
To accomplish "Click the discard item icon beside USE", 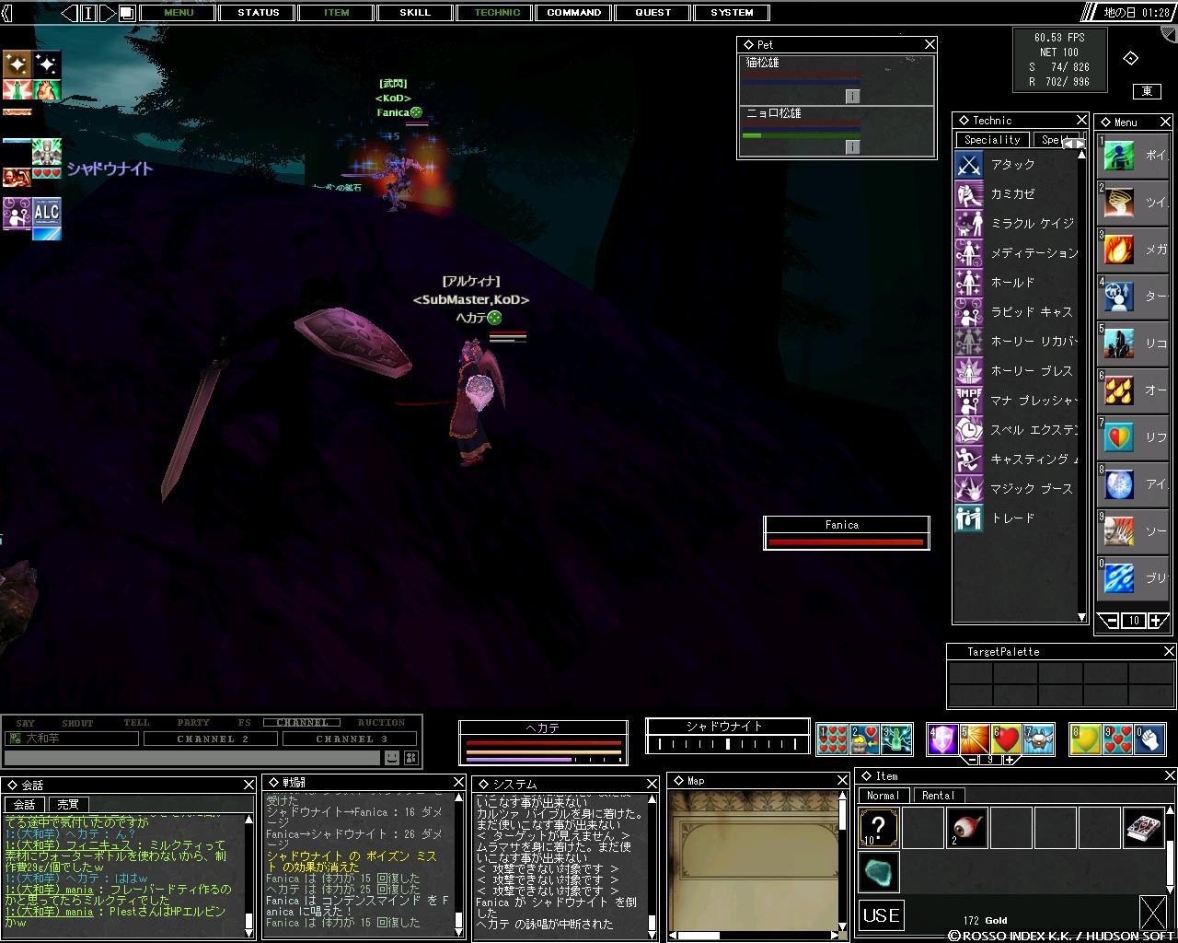I will click(x=1152, y=913).
